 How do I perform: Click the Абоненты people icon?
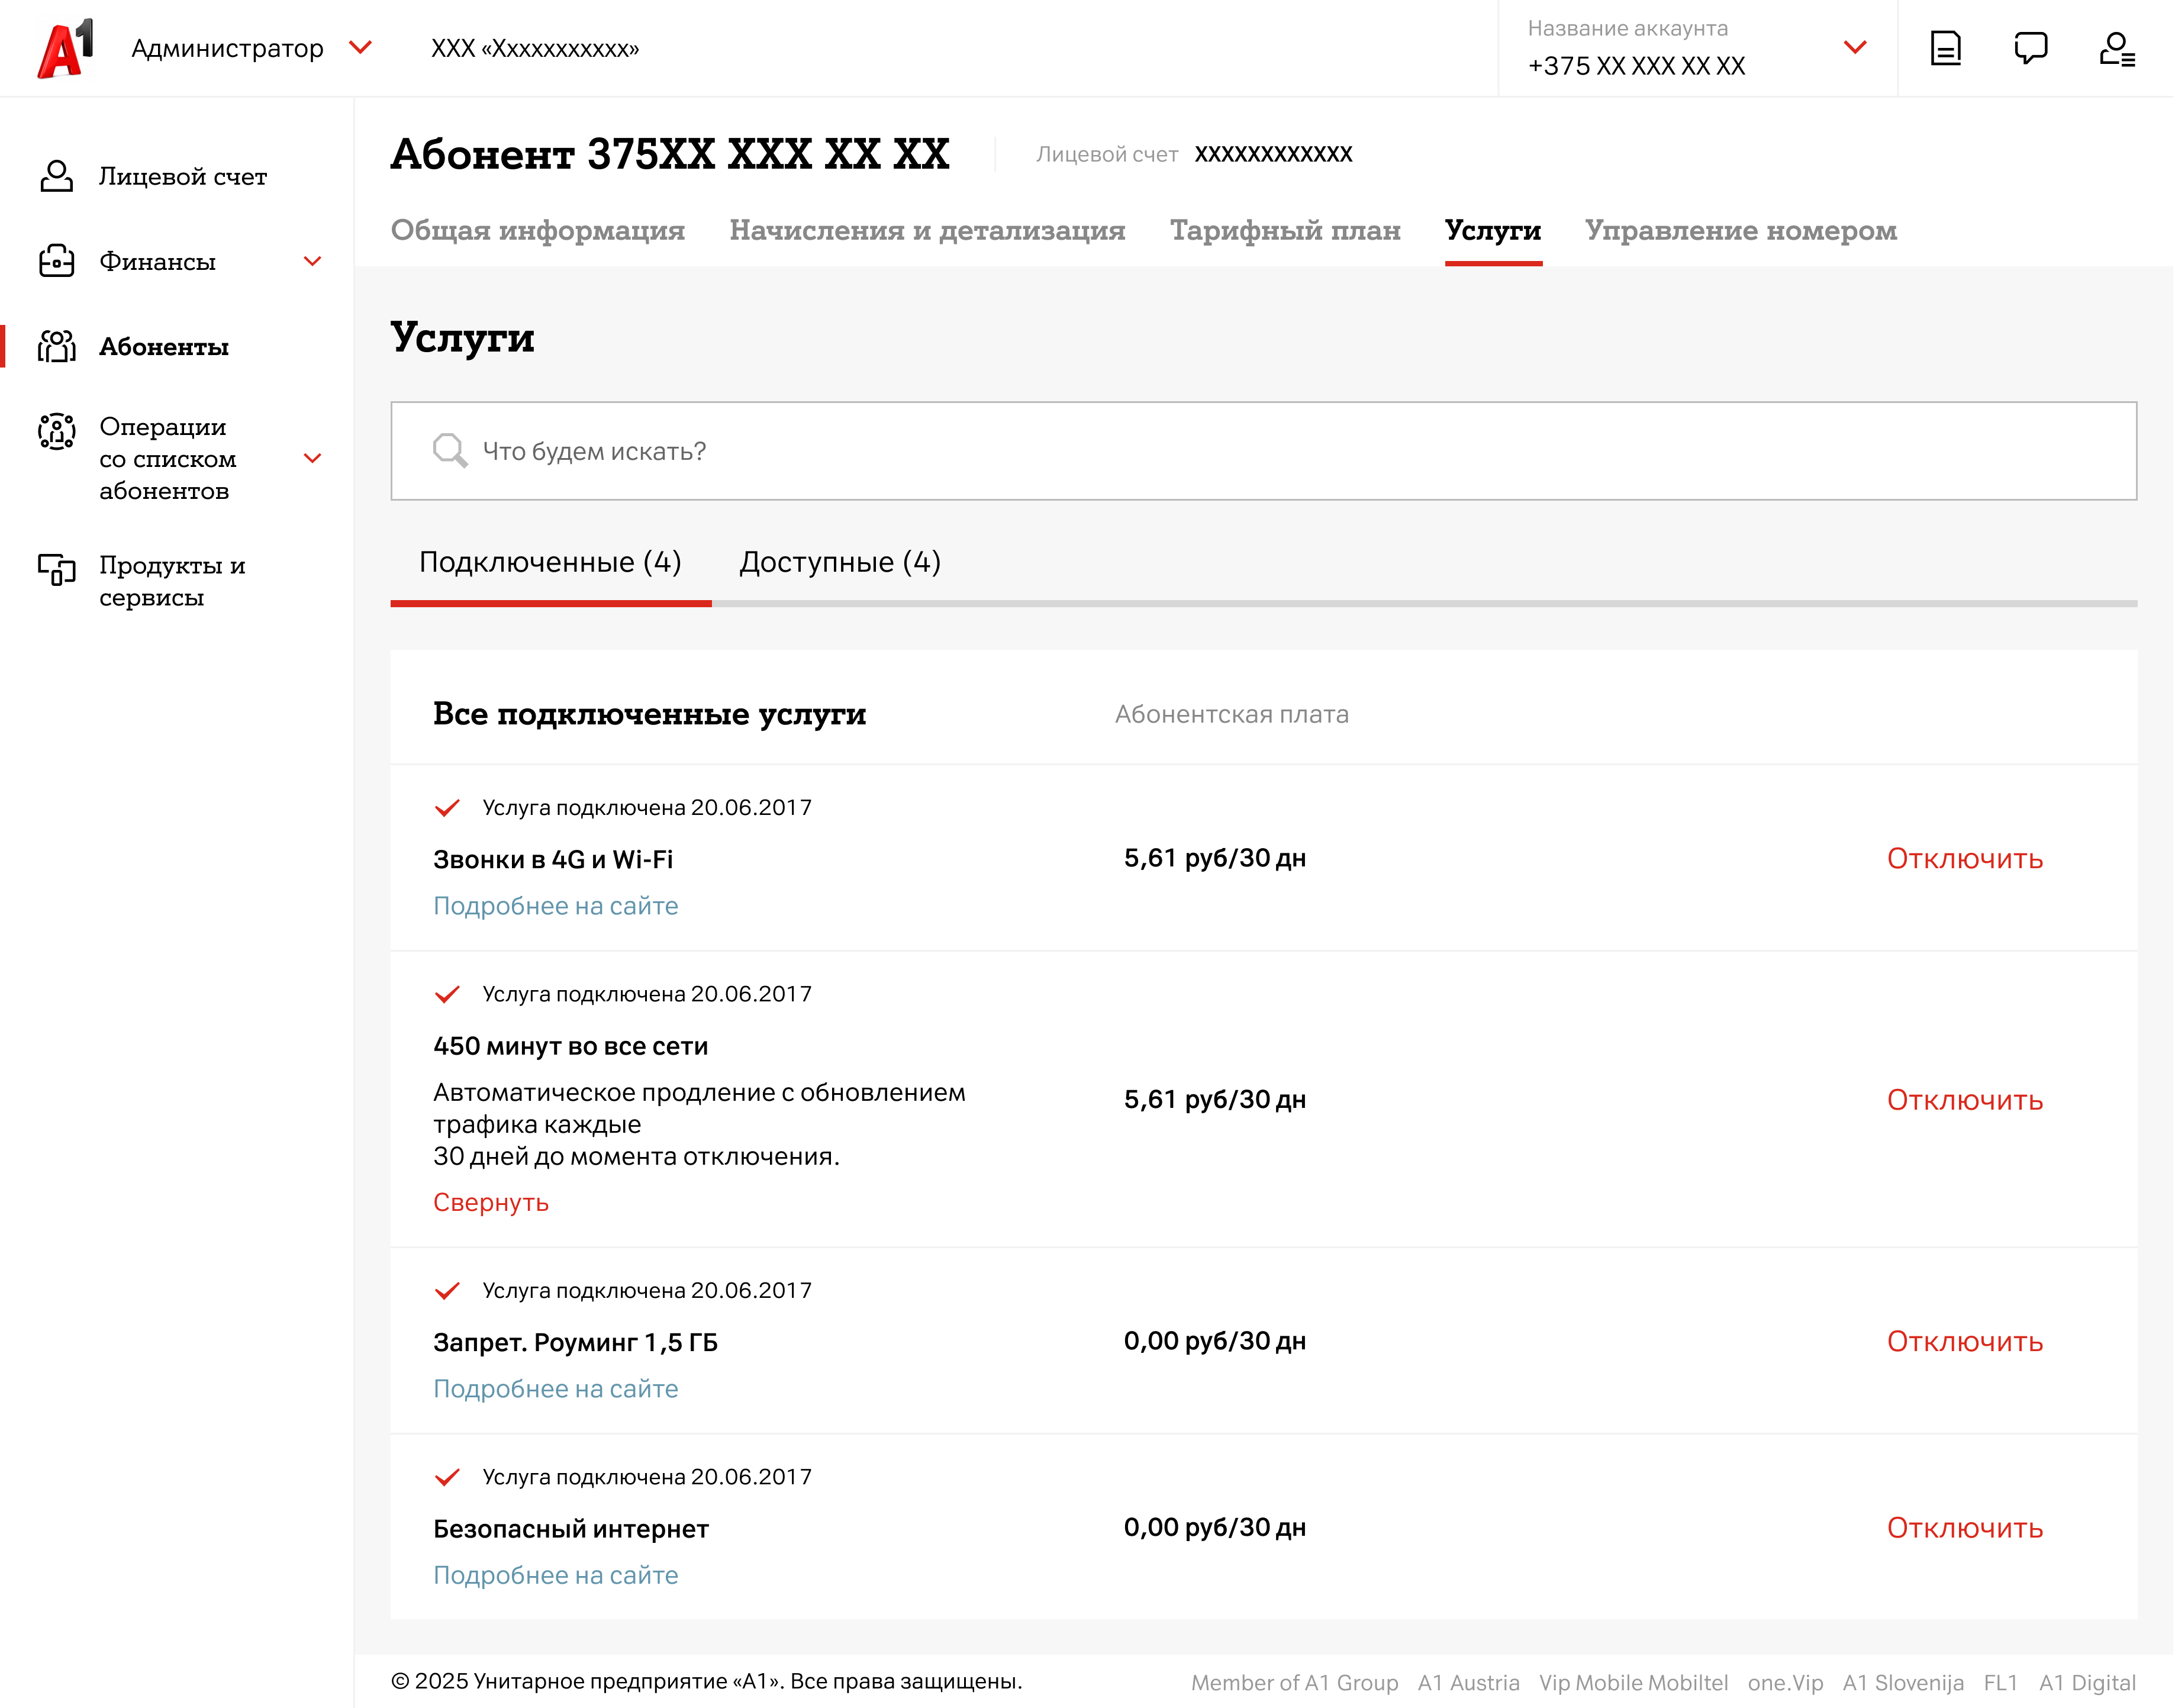pos(56,347)
